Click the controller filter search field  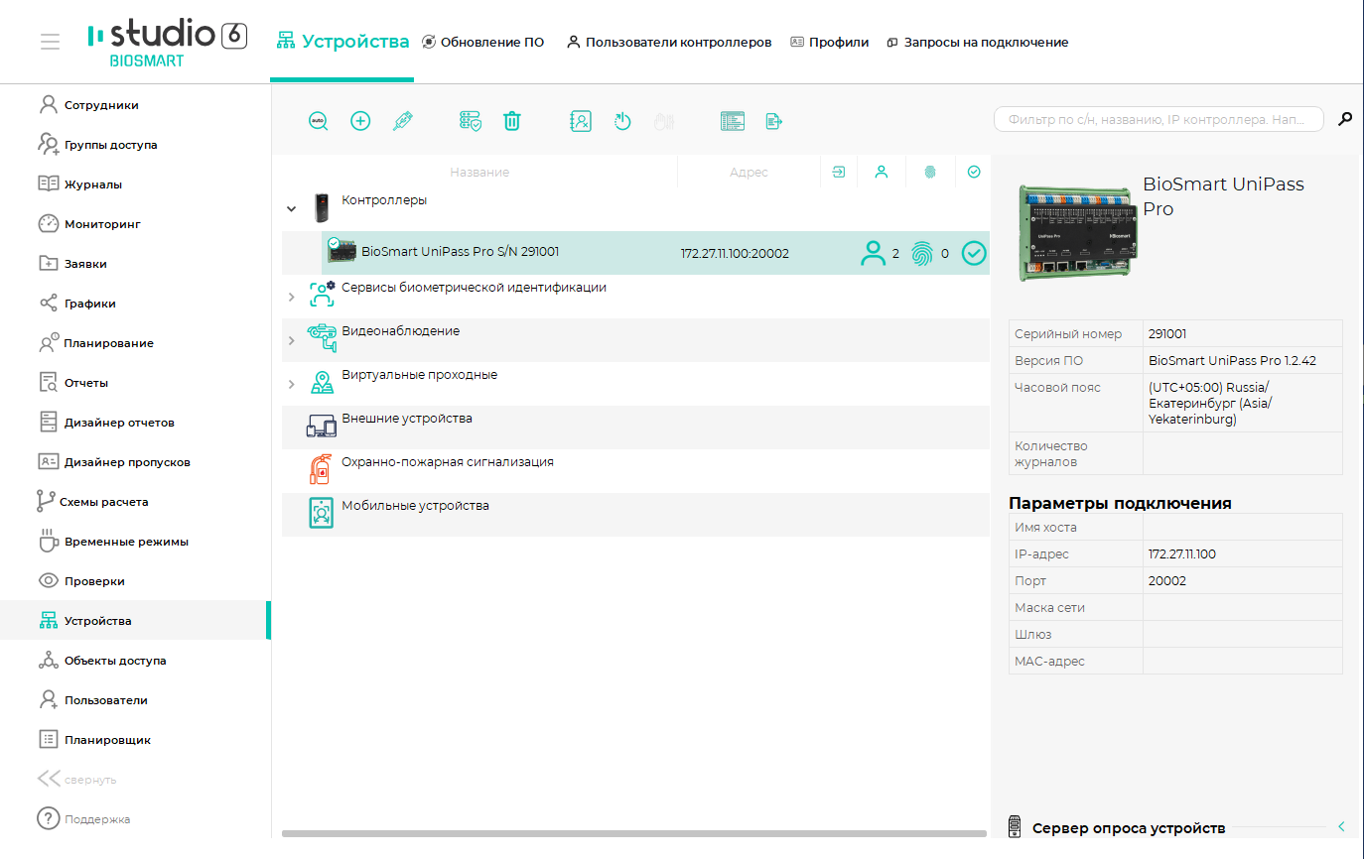(1159, 119)
